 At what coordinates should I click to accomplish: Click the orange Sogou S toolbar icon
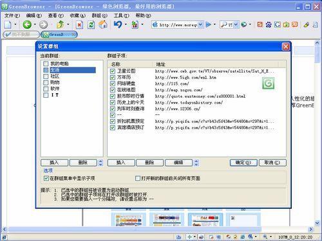[260, 24]
